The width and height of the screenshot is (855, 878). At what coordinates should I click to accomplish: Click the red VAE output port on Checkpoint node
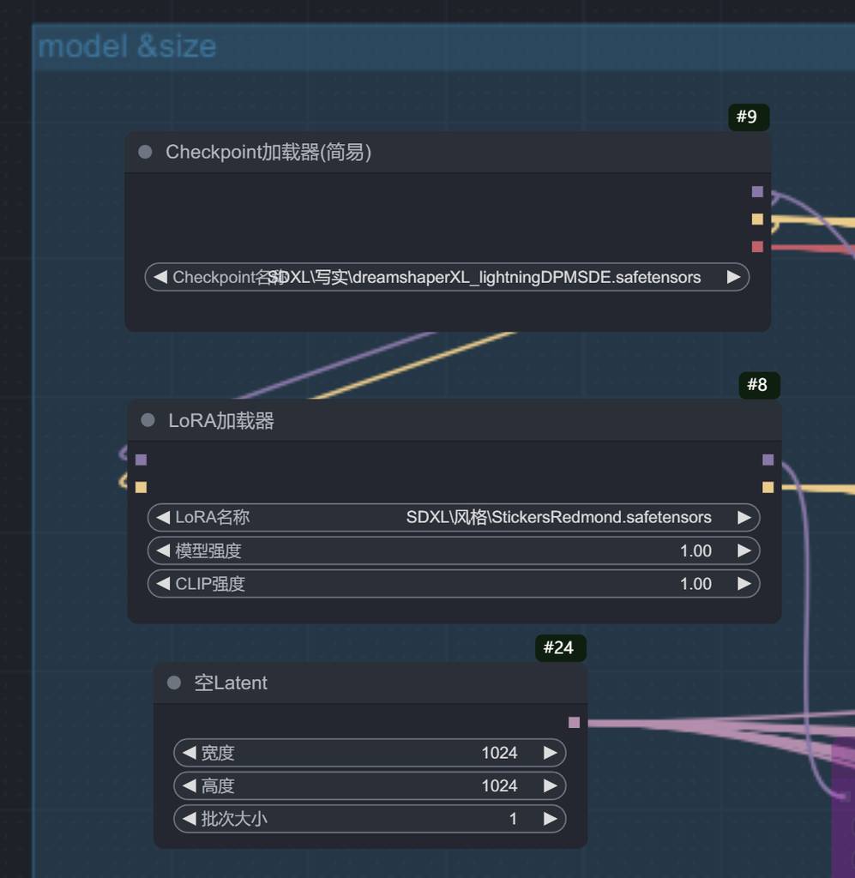(x=757, y=247)
